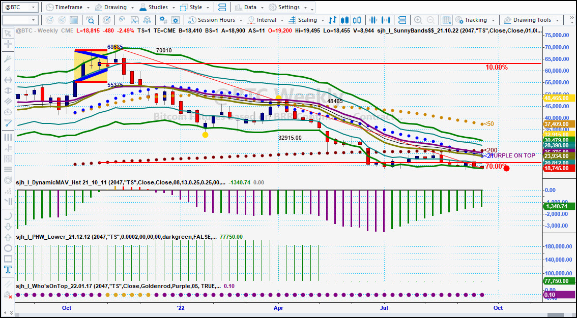Open the Data menu
Viewport: 577px width, 318px height.
248,7
